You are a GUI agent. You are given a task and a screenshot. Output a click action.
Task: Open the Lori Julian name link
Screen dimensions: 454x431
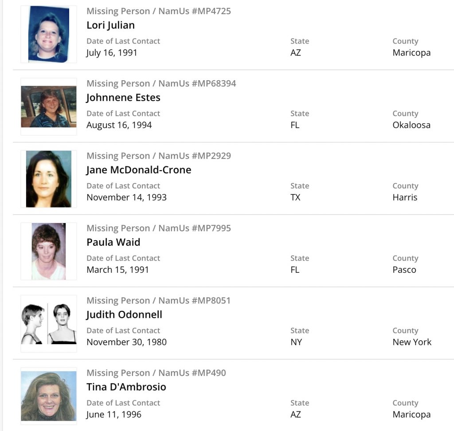point(110,25)
